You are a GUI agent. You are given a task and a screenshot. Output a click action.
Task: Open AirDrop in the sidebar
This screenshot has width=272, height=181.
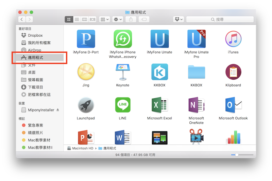(x=40, y=50)
